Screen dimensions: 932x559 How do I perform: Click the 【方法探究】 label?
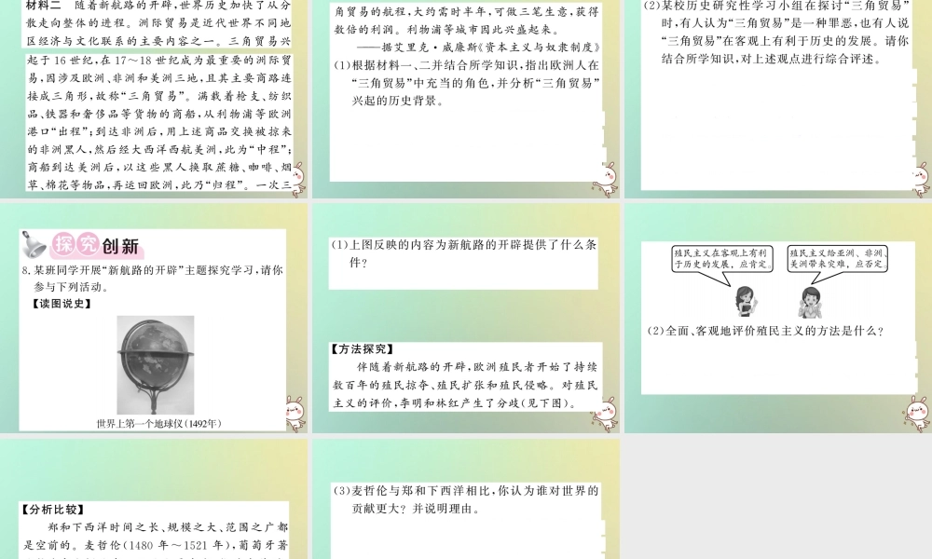(x=363, y=349)
